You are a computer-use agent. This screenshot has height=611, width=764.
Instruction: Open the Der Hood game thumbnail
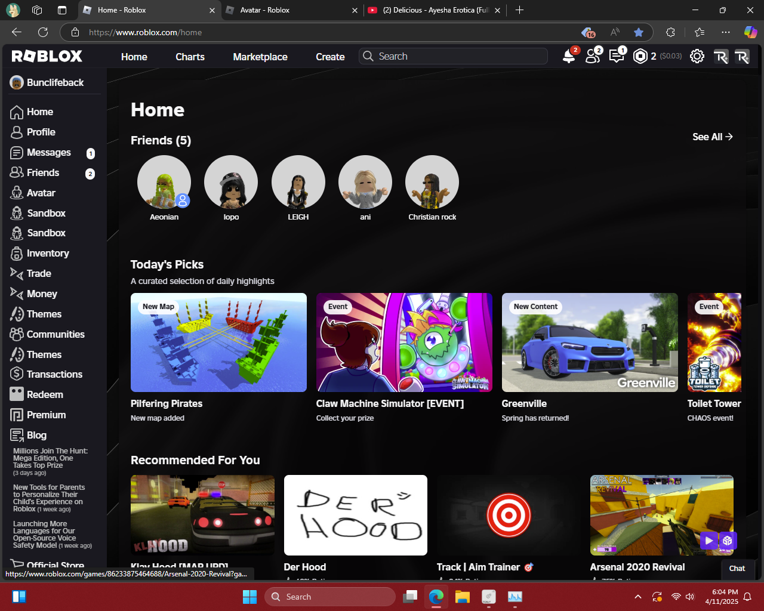click(x=356, y=516)
